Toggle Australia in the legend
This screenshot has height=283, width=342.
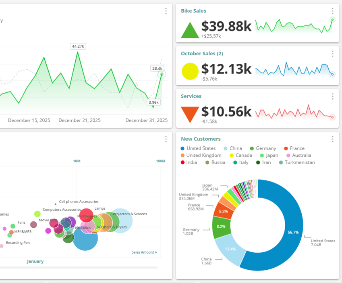[299, 155]
